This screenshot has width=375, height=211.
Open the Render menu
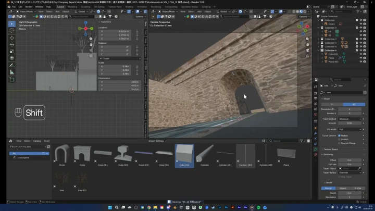(x=29, y=7)
